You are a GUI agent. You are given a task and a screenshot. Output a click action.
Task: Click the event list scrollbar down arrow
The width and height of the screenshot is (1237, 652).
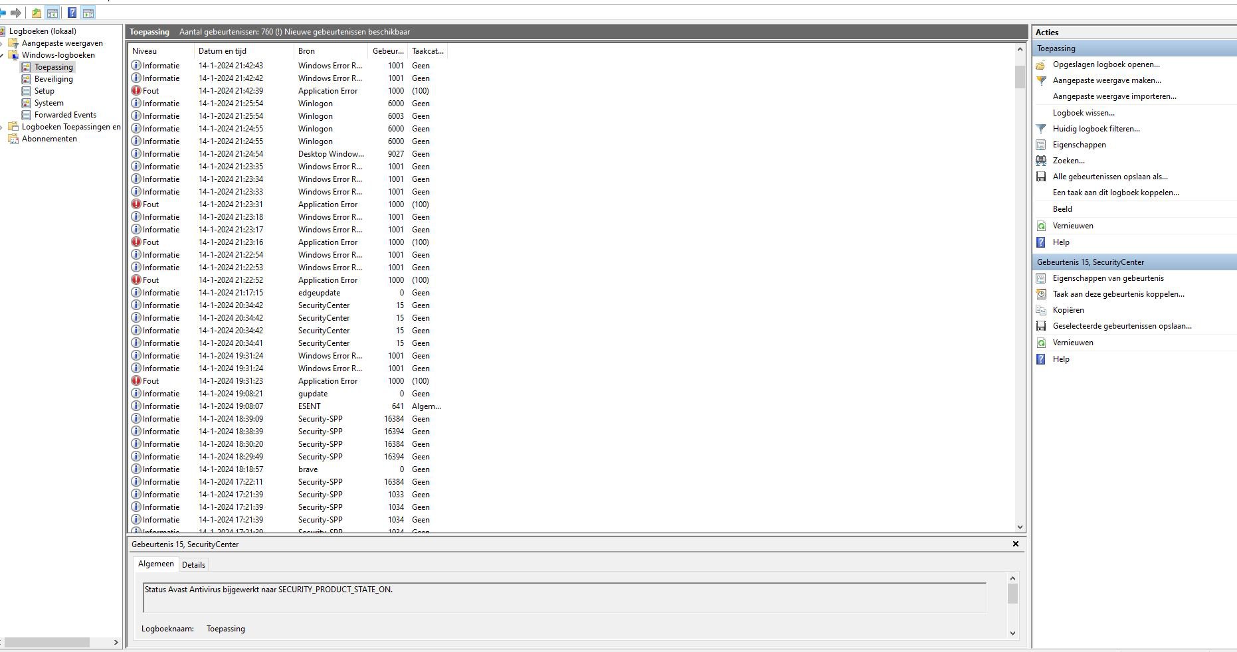(1020, 527)
